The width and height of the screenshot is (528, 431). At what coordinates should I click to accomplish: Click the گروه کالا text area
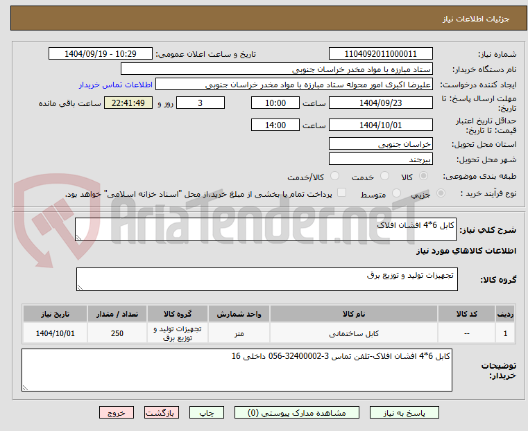pos(267,279)
